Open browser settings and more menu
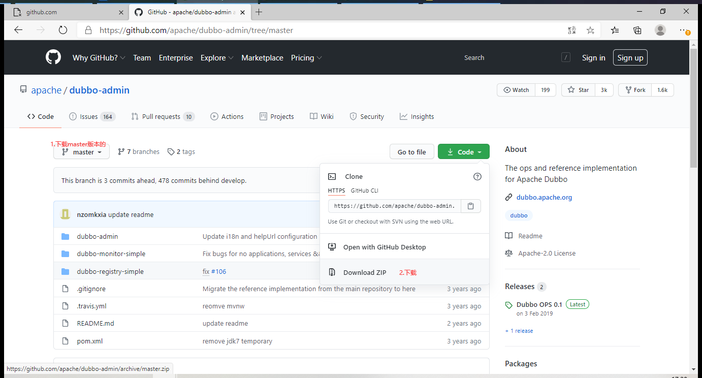 pos(684,30)
